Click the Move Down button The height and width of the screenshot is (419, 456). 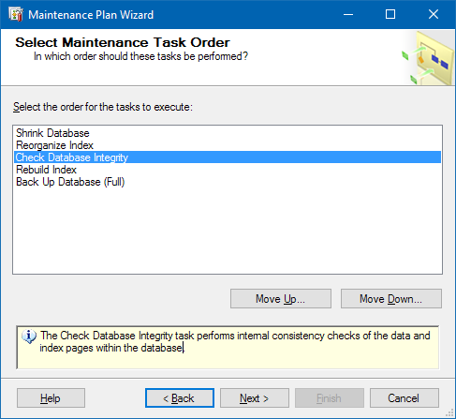tap(391, 299)
